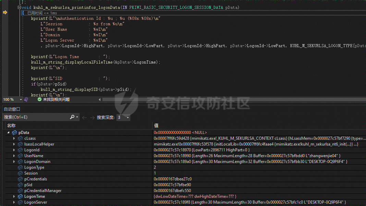Image resolution: width=366 pixels, height=206 pixels.
Task: Click the 自动窗口 panel title
Action: pos(12,109)
